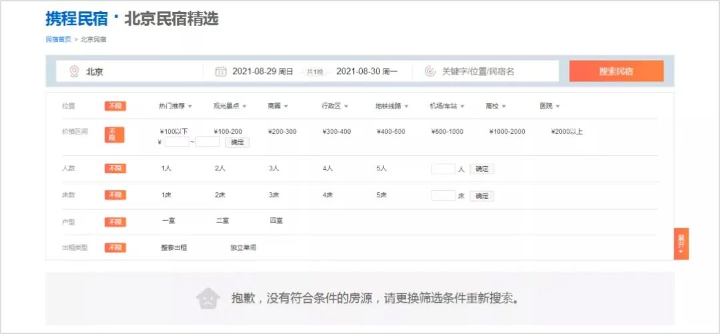Expand the 地铁线路 dropdown
The image size is (720, 334).
coord(392,106)
